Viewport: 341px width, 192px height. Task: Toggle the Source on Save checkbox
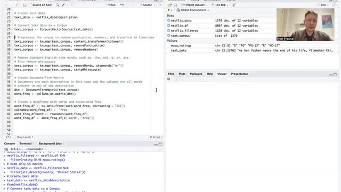pyautogui.click(x=31, y=5)
